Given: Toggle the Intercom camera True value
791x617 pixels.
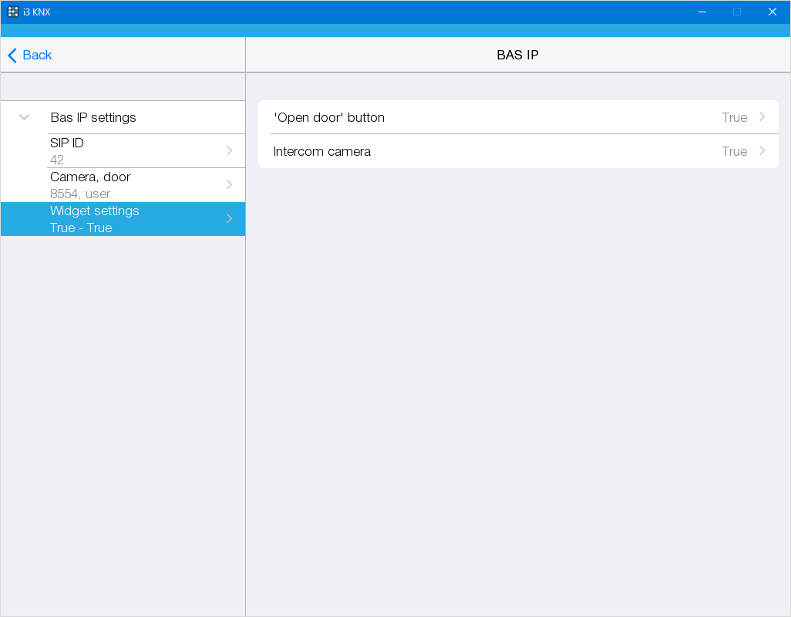Looking at the screenshot, I should pyautogui.click(x=734, y=151).
